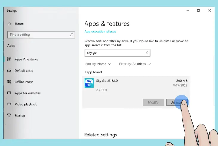Click the vertical scrollbar on the right

click(214, 80)
